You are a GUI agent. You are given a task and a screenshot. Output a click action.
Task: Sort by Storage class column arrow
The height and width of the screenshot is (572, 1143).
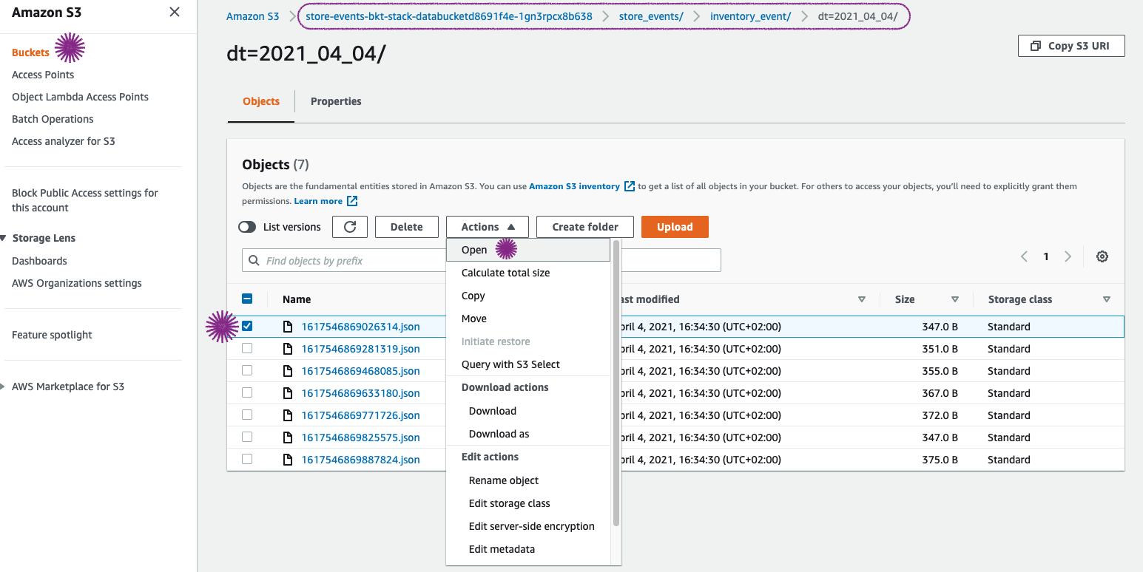point(1107,299)
